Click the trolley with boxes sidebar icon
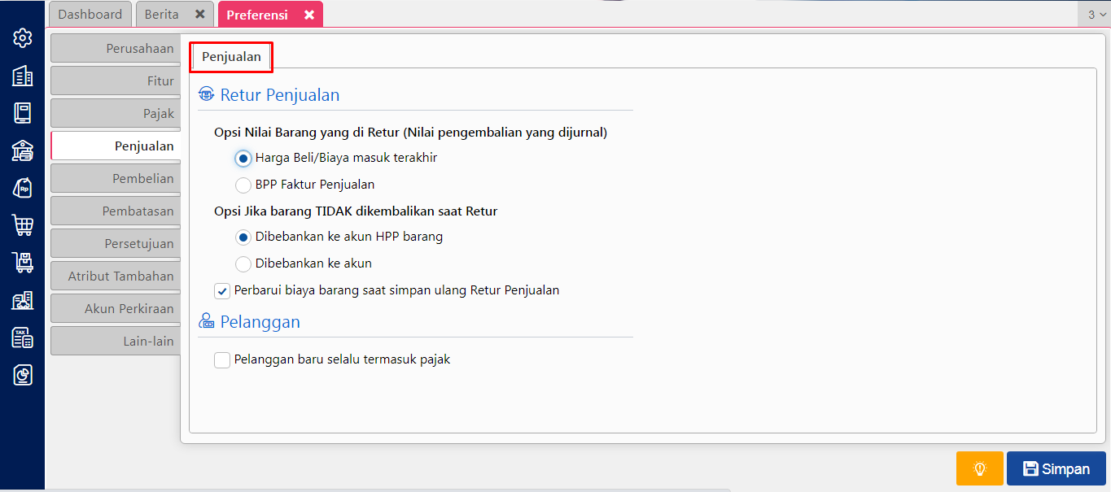This screenshot has width=1111, height=492. coord(23,263)
